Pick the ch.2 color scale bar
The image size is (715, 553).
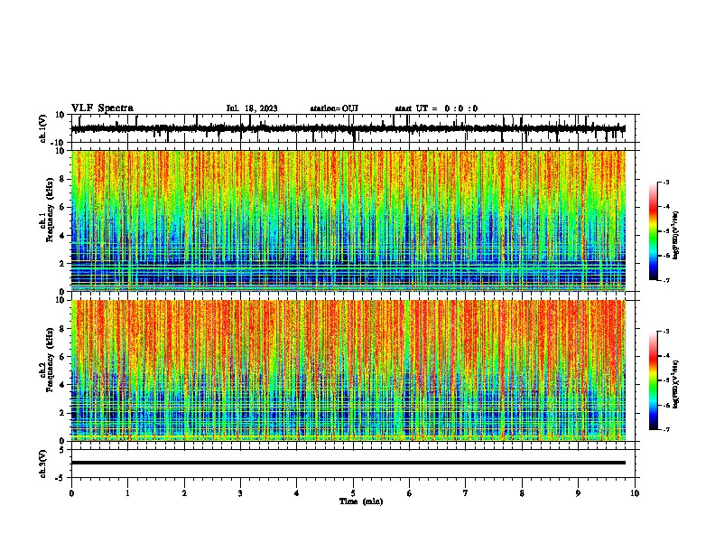point(653,380)
